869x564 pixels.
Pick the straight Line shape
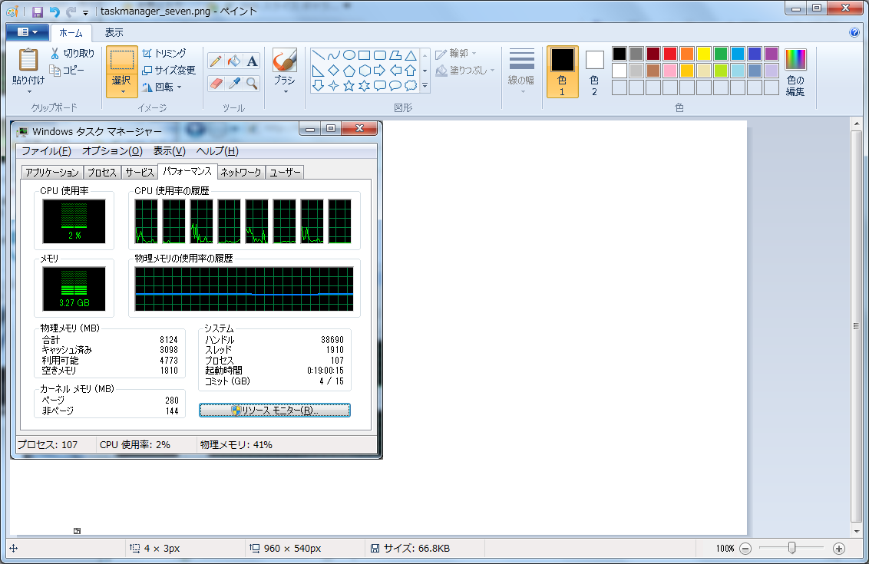pos(318,54)
